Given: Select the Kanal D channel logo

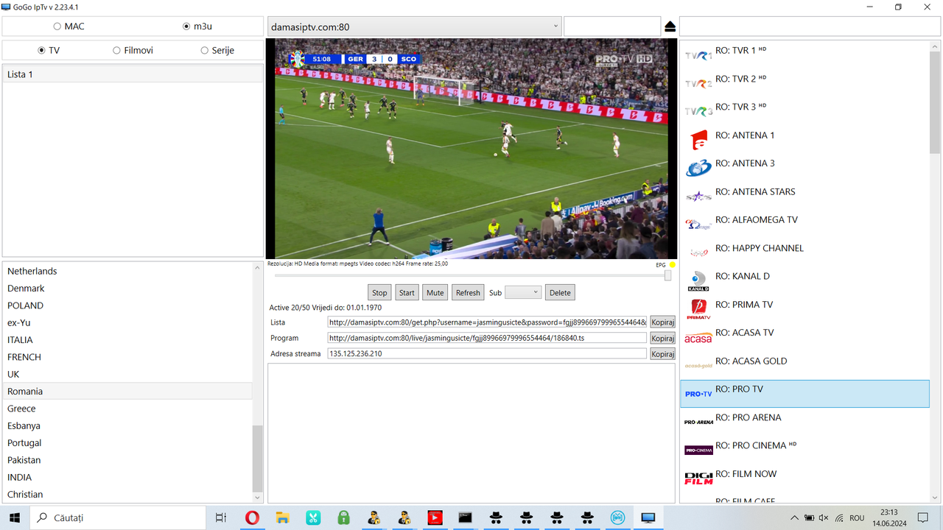Looking at the screenshot, I should click(698, 280).
